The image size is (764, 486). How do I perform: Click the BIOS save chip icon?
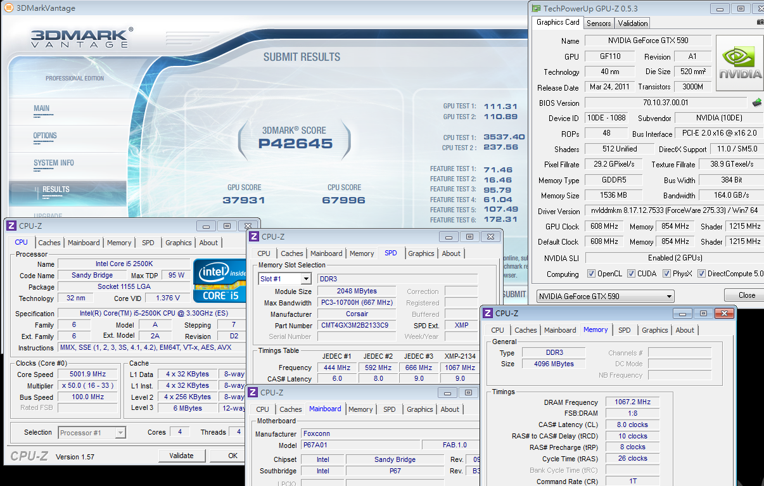click(756, 103)
